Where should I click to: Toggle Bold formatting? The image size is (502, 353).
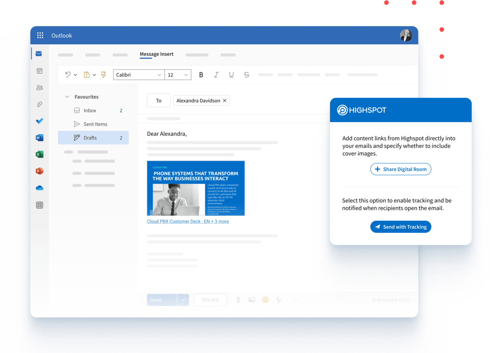point(201,75)
